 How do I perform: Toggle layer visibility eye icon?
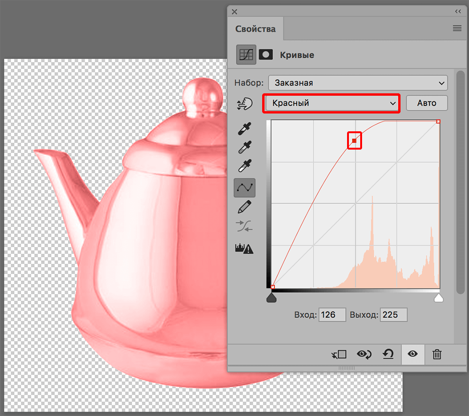pyautogui.click(x=413, y=354)
